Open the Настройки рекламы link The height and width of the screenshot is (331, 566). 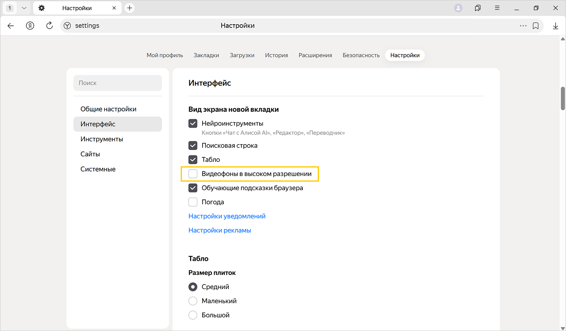point(220,230)
